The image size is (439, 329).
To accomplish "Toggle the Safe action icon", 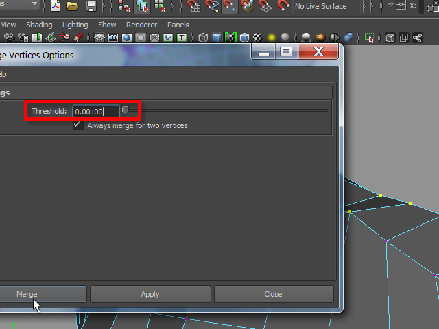I will [168, 38].
